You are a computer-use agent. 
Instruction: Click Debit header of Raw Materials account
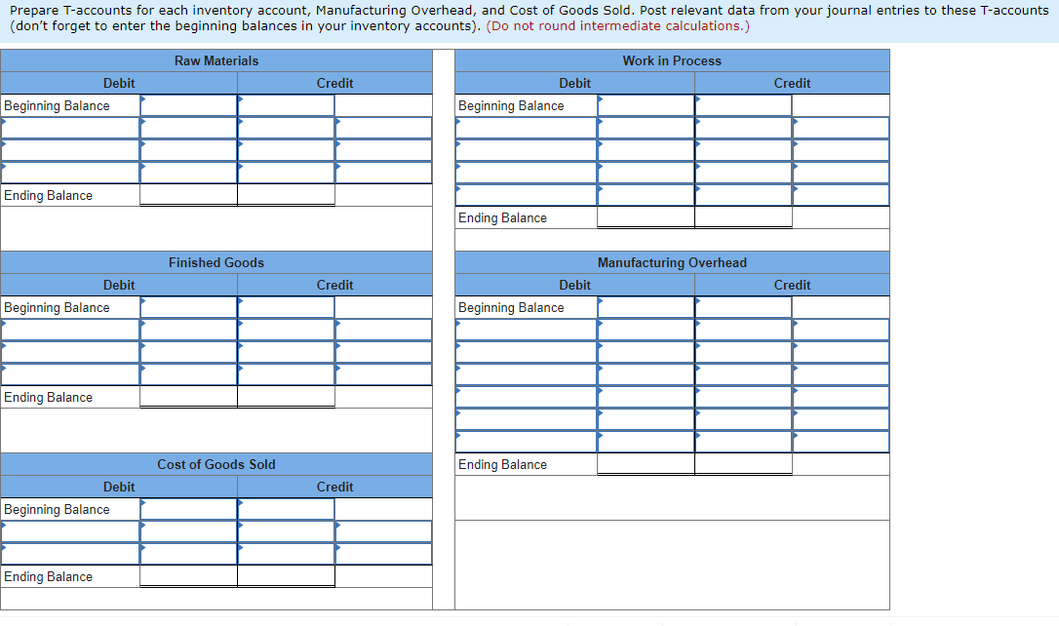(119, 83)
